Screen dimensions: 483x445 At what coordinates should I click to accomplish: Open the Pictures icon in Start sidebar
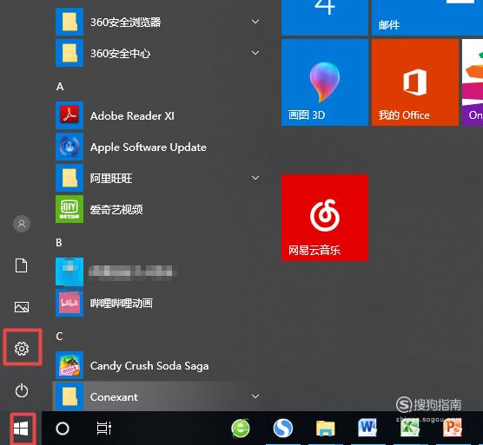[22, 306]
